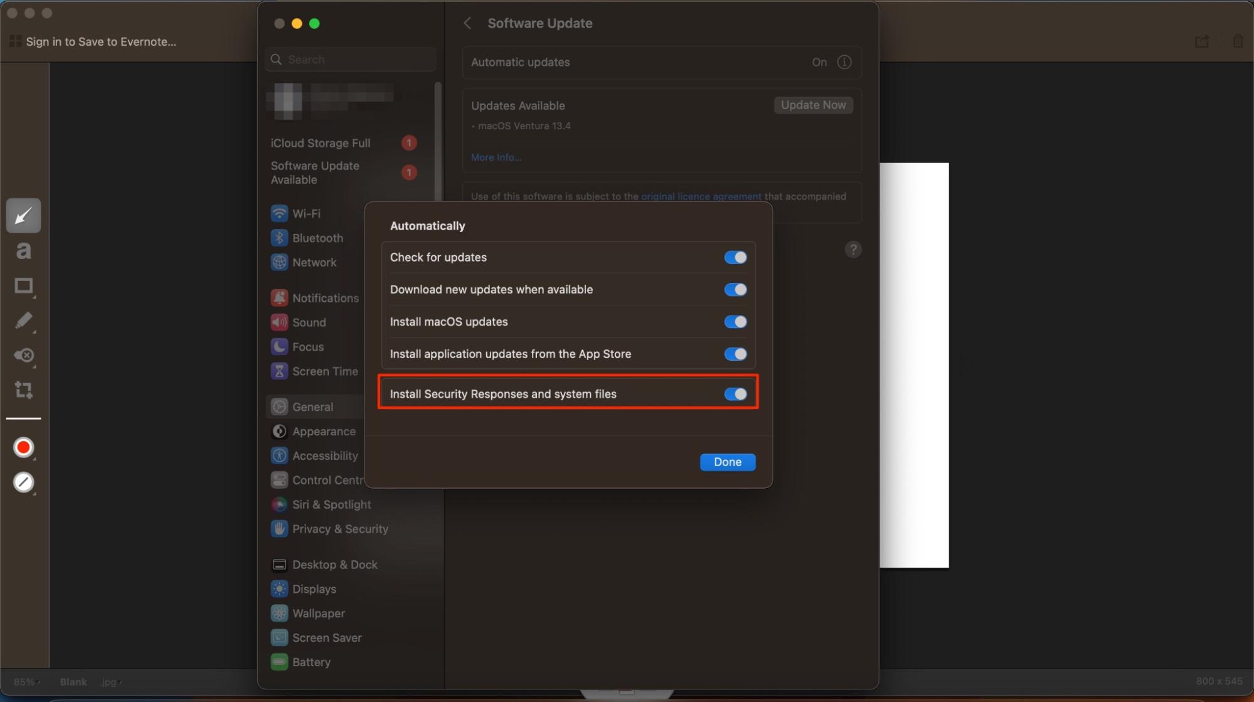Click the Automatic updates On status

[x=819, y=62]
